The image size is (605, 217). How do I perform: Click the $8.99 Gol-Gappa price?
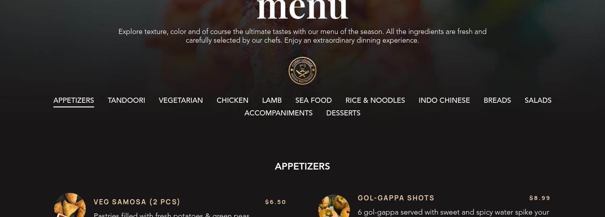click(x=540, y=198)
